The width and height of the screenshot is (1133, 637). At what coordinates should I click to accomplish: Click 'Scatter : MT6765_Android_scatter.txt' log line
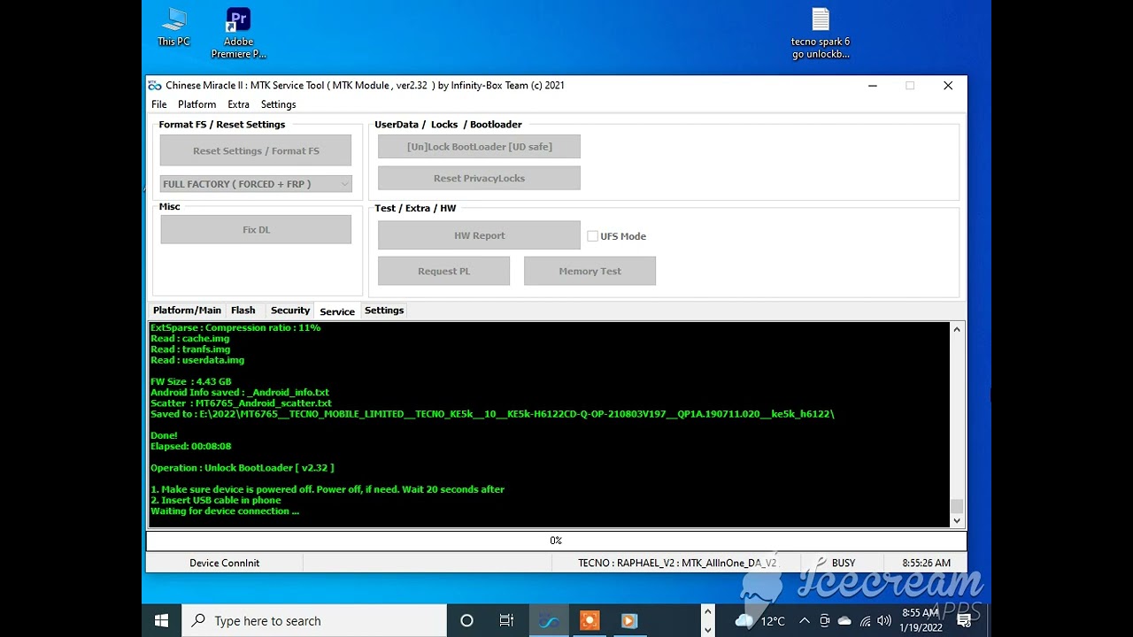[241, 403]
